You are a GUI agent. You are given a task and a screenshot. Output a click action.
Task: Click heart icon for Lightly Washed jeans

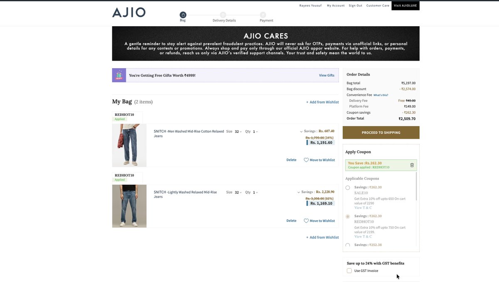306,221
